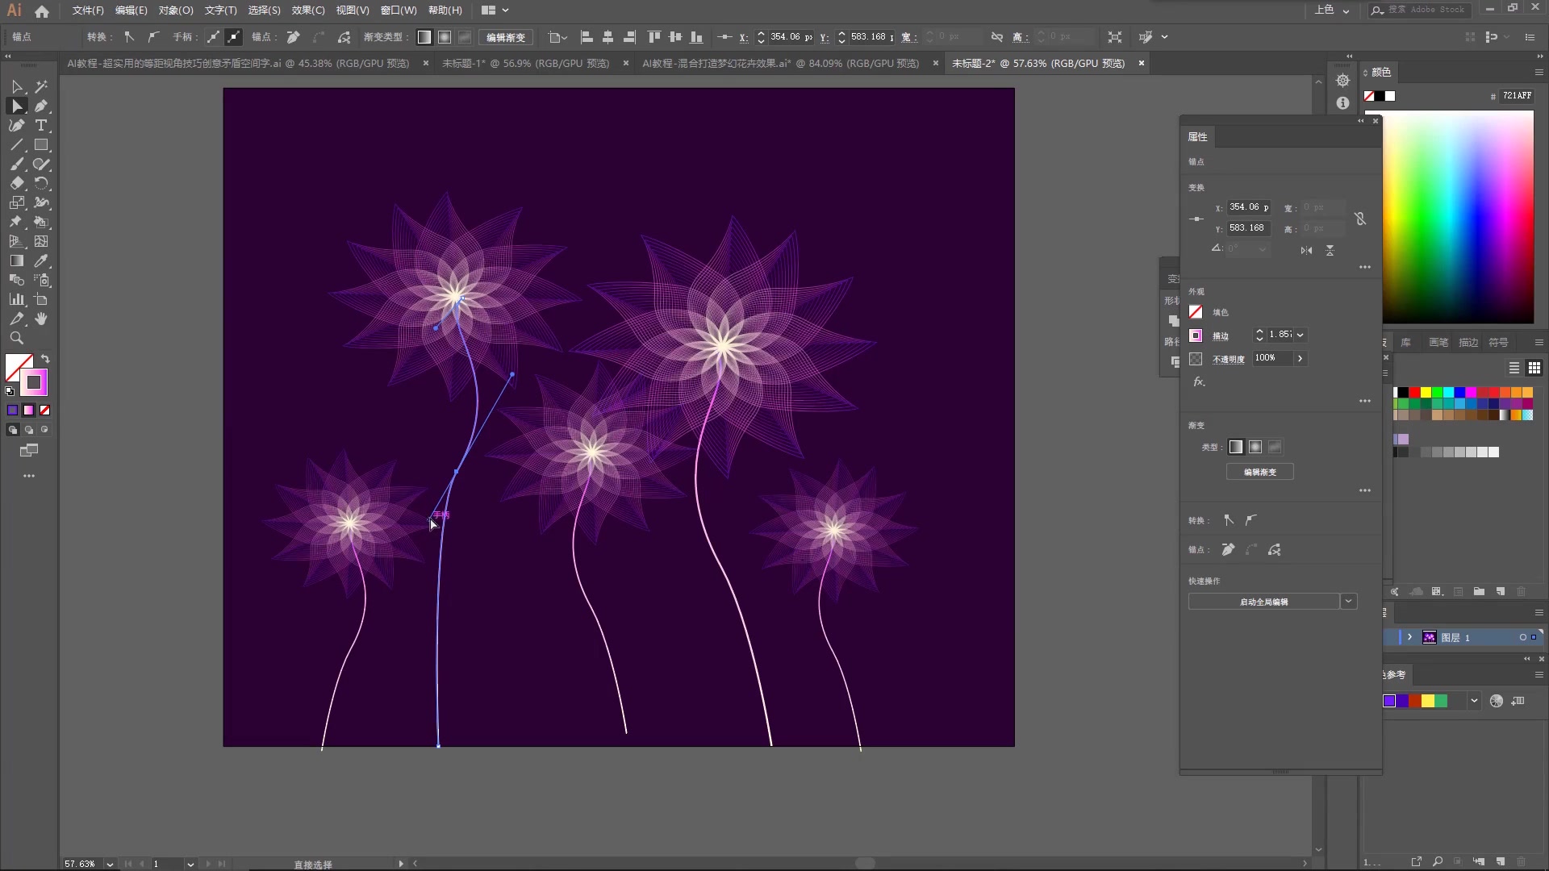This screenshot has width=1549, height=871.
Task: Toggle constrain width and height proportions link
Action: tap(1360, 219)
